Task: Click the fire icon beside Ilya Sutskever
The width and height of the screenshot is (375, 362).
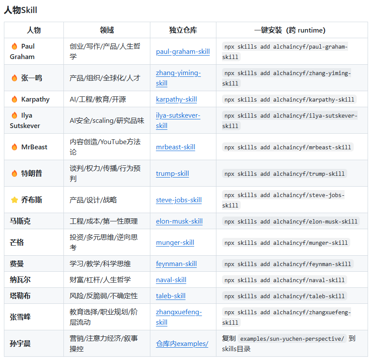Action: [14, 115]
